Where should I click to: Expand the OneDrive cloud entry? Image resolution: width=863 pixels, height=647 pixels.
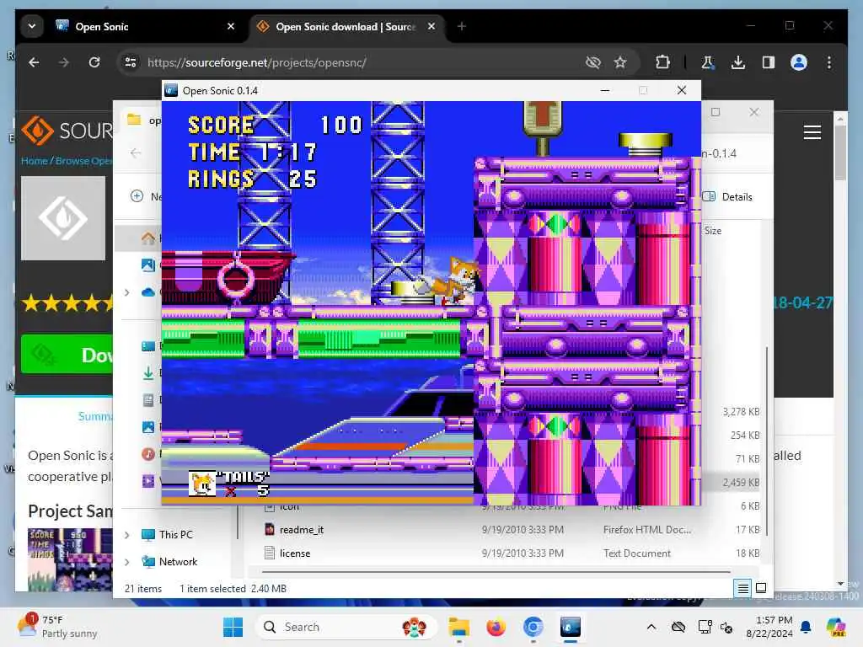(x=127, y=292)
